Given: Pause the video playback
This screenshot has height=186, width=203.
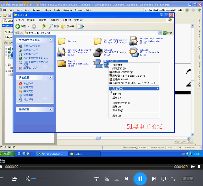Looking at the screenshot, I should (x=140, y=179).
